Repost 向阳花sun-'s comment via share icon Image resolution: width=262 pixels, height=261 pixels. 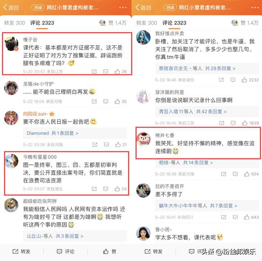click(x=95, y=144)
